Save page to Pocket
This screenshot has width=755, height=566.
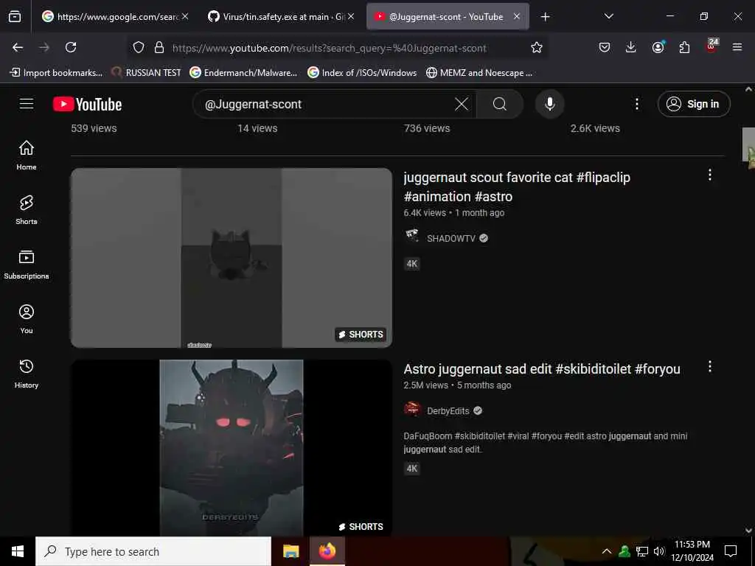(605, 47)
